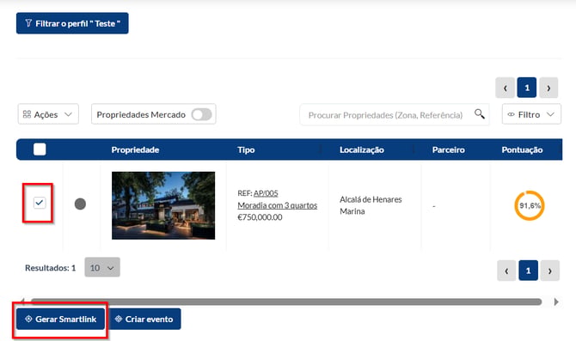This screenshot has width=576, height=341.
Task: Sort by the Propriedade column header
Action: click(x=135, y=149)
